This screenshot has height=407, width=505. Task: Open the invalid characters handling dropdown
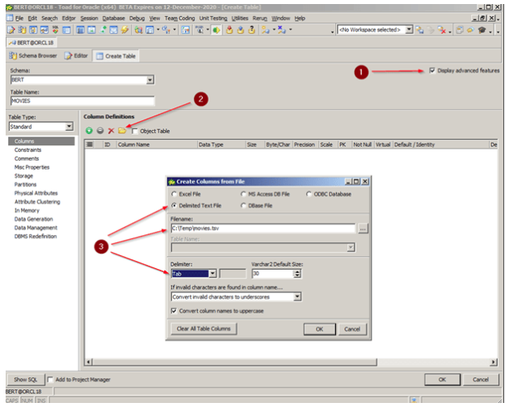coord(297,297)
